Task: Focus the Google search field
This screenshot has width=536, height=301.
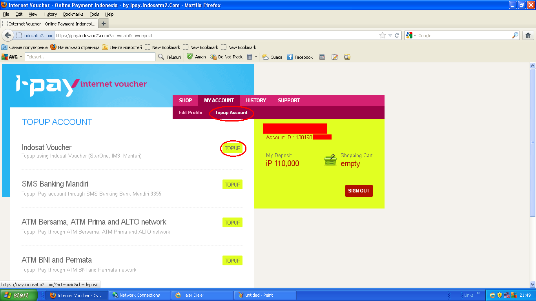Action: click(464, 35)
